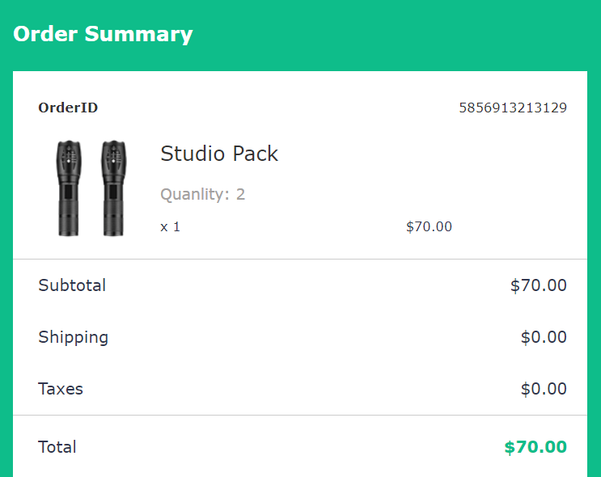The height and width of the screenshot is (477, 601).
Task: Click the left flashlight in the product image
Action: [69, 188]
